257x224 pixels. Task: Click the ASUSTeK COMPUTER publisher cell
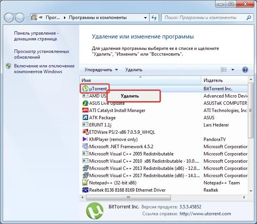pyautogui.click(x=225, y=103)
